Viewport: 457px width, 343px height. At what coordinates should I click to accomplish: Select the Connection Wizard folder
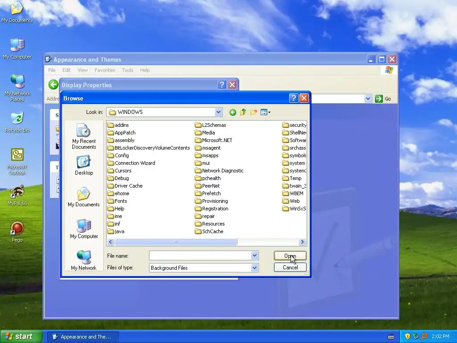point(131,163)
